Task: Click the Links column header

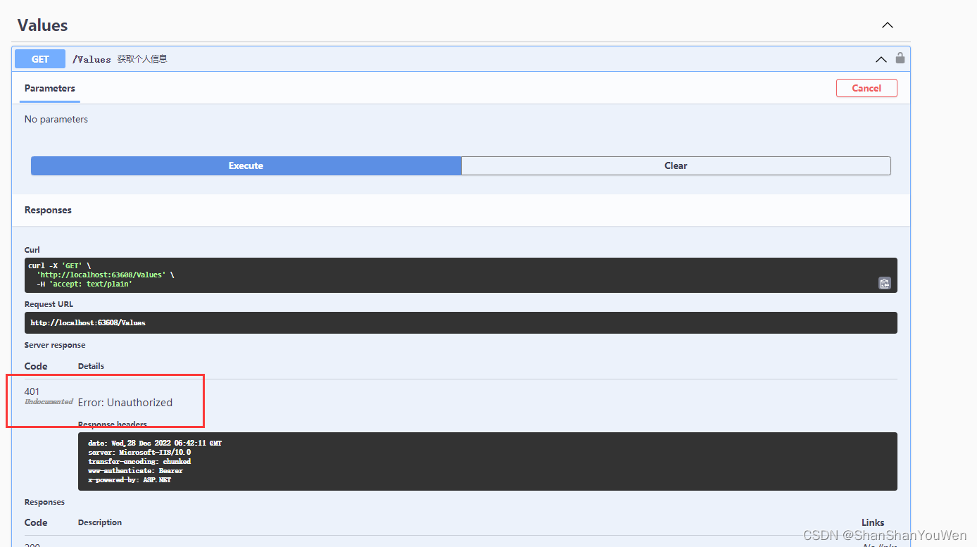Action: [873, 522]
